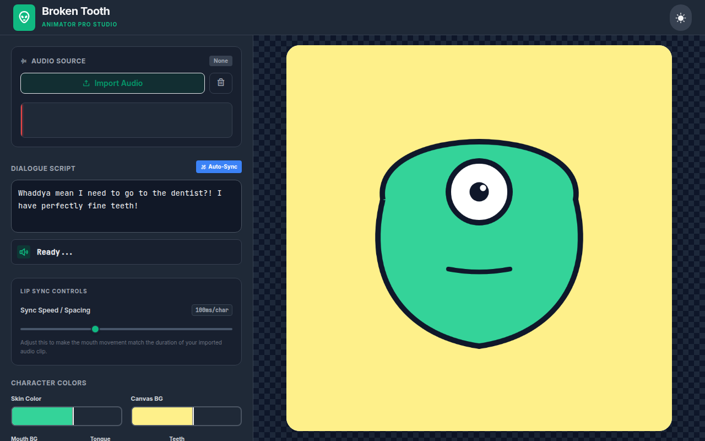Click inside the dialogue script text box
This screenshot has height=441, width=705.
coord(126,206)
